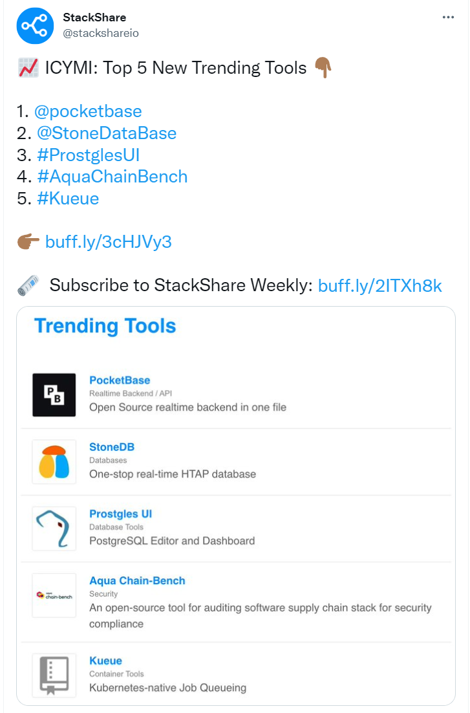Click the Prostgles UI elephant logo
Image resolution: width=470 pixels, height=713 pixels.
54,529
